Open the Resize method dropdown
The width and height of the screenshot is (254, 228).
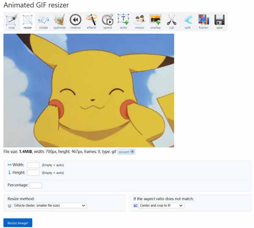[x=50, y=206]
